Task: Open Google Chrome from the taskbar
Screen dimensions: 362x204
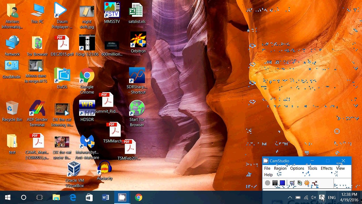Action: pos(139,197)
